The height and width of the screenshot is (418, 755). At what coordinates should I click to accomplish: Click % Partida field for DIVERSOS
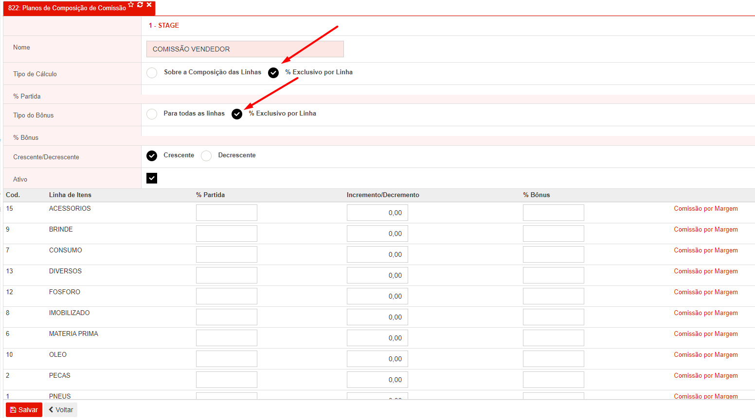pos(227,275)
